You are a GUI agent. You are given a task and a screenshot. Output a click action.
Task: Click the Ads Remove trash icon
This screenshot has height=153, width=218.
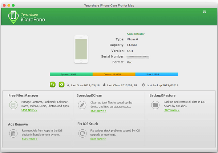pos(13,133)
